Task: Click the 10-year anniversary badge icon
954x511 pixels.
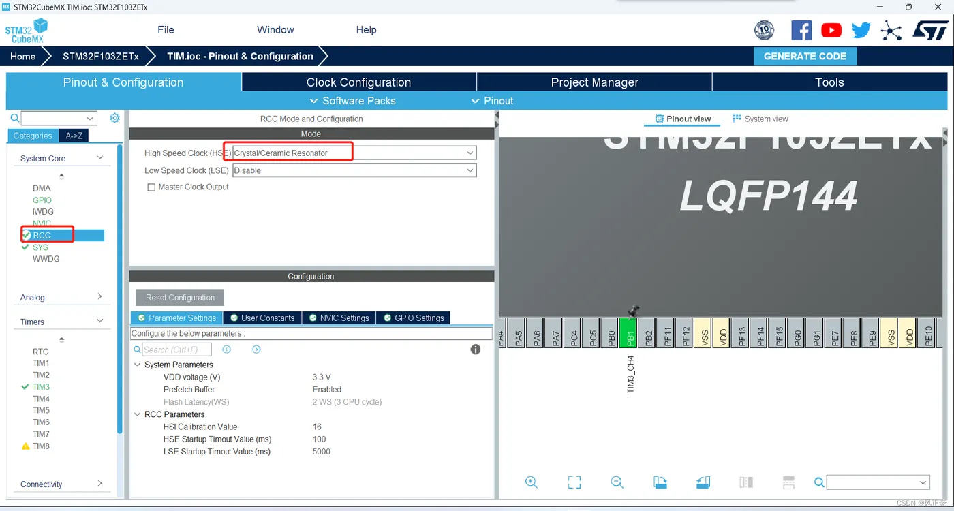Action: [765, 30]
